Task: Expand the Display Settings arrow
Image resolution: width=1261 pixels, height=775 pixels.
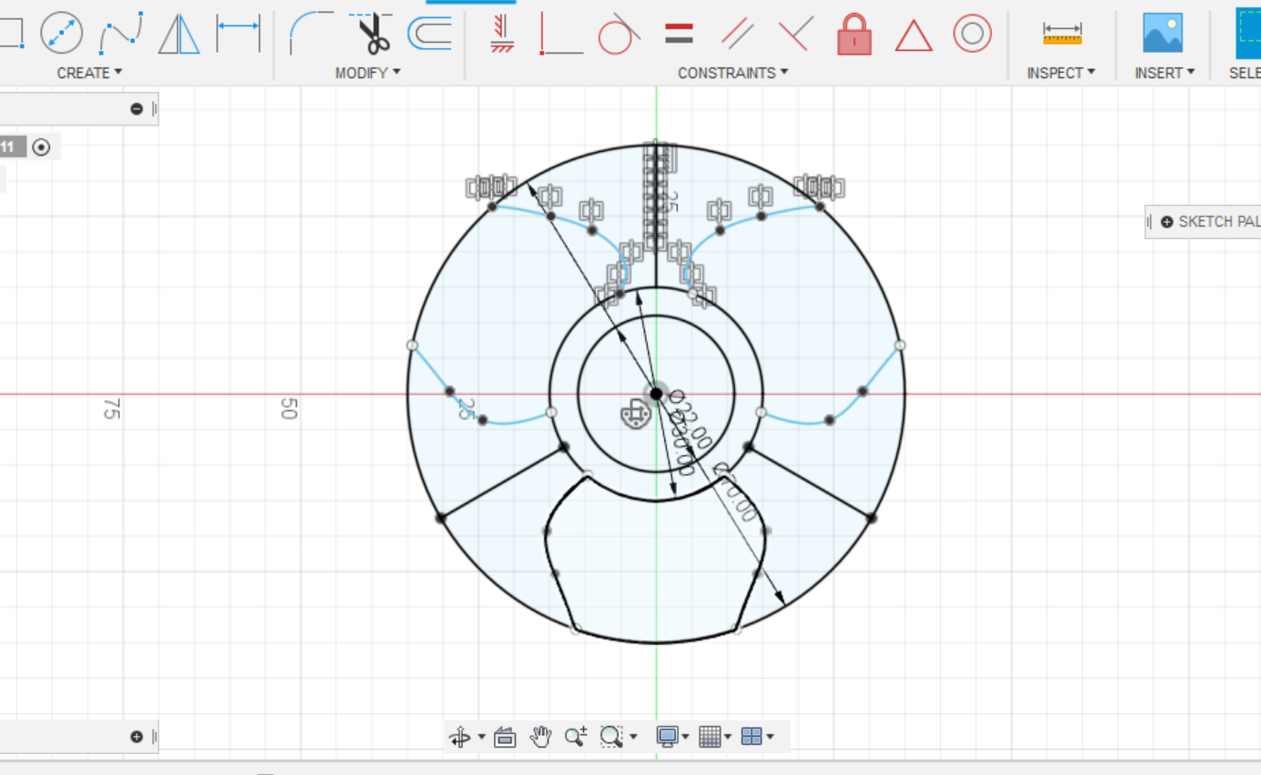Action: pos(685,737)
